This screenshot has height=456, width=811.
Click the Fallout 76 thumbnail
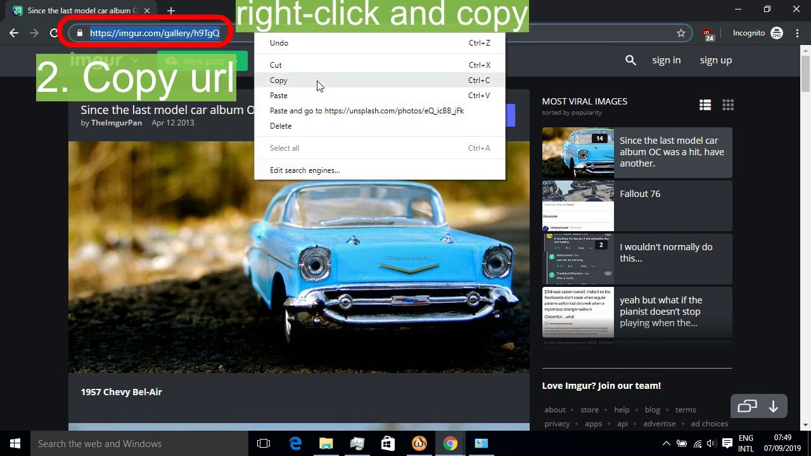click(x=578, y=206)
